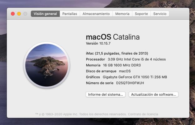Switch to the Visión general tab
This screenshot has height=125, width=195.
[x=45, y=14]
